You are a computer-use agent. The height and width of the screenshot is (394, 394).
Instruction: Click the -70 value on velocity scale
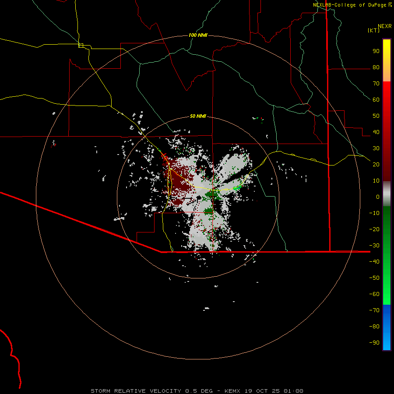click(374, 310)
